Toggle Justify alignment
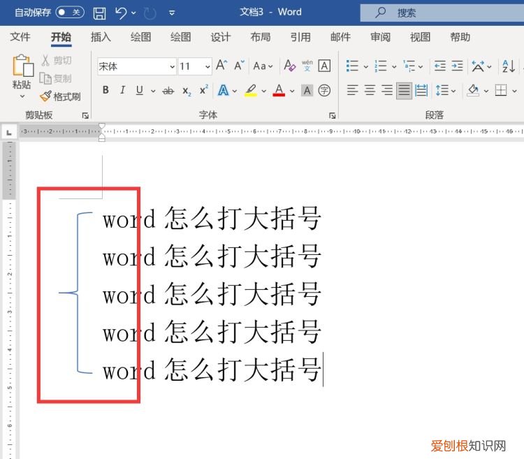 click(404, 91)
